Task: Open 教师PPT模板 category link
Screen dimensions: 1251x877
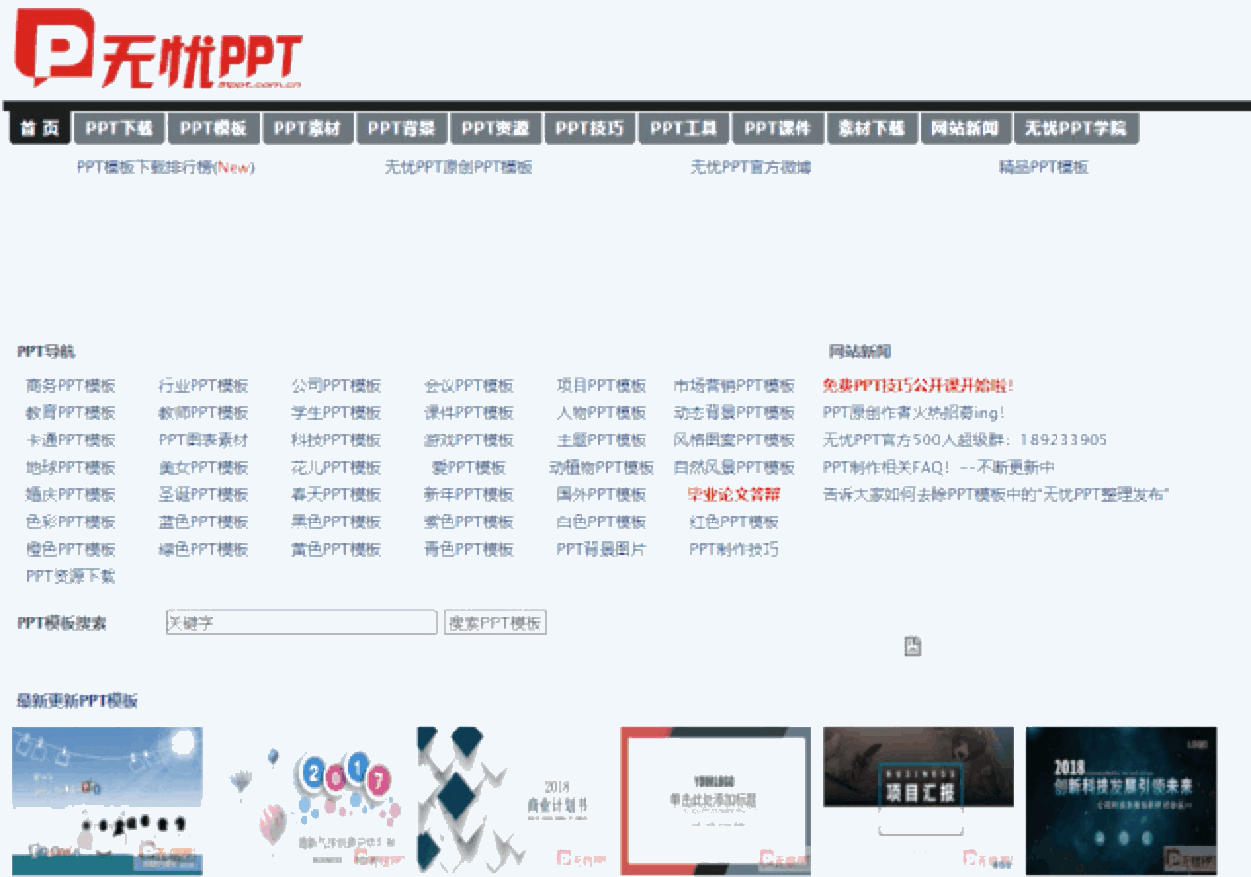Action: point(203,413)
